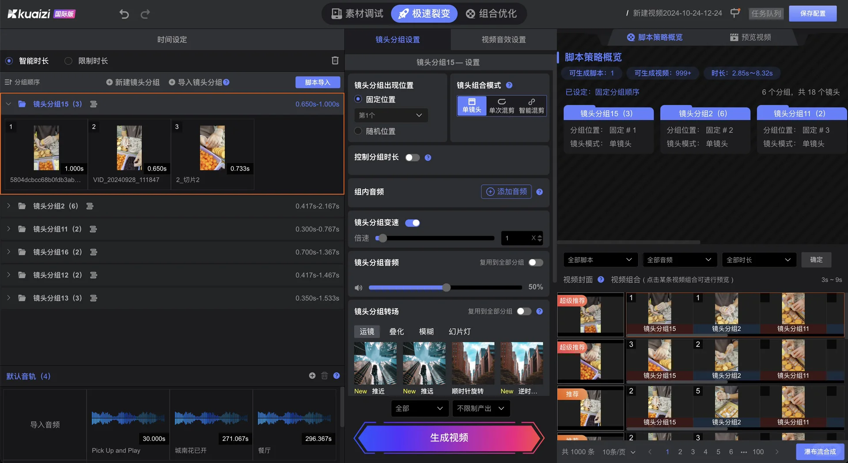Select 限制时长 radio button

pyautogui.click(x=68, y=61)
